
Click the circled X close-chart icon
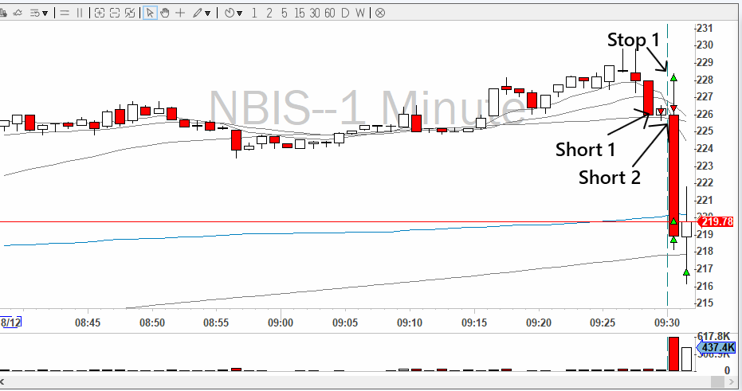380,14
